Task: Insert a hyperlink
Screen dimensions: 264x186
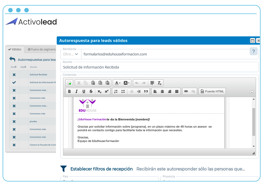Action: click(x=186, y=91)
